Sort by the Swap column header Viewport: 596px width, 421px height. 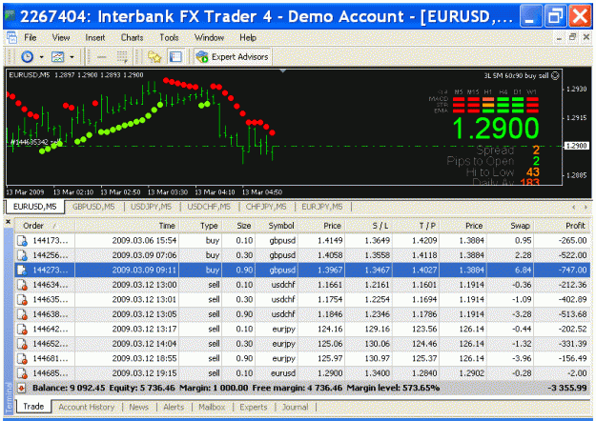point(510,226)
